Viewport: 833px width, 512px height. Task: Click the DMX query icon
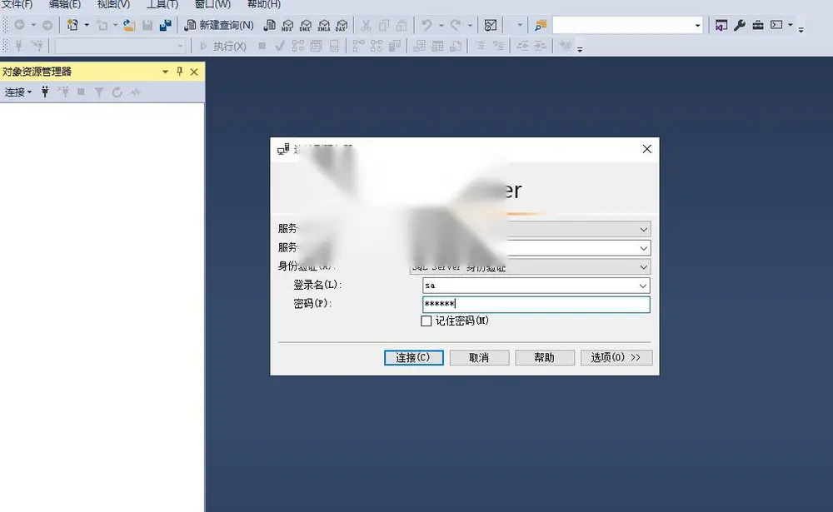point(306,25)
